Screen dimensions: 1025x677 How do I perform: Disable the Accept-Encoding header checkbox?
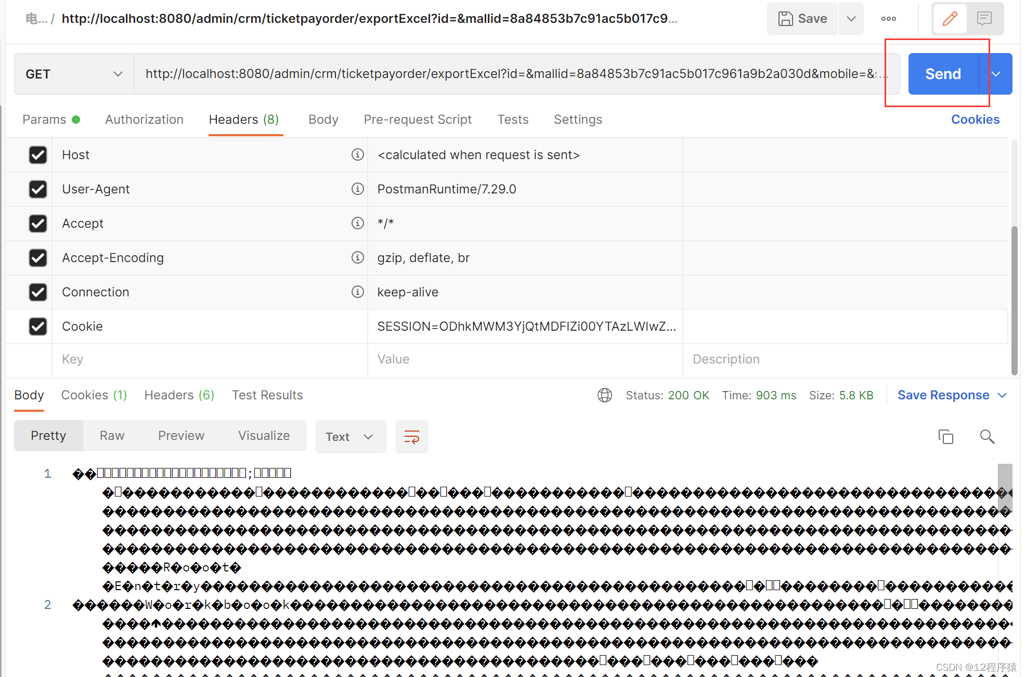[x=38, y=258]
